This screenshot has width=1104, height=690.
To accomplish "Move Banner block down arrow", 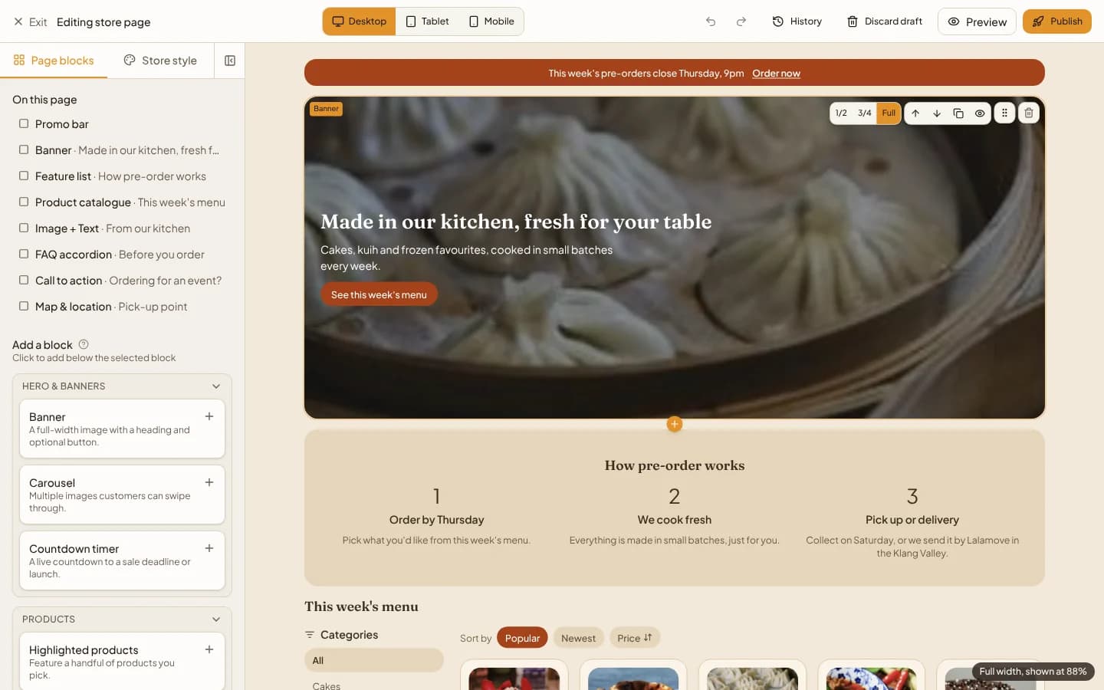I will pos(937,113).
